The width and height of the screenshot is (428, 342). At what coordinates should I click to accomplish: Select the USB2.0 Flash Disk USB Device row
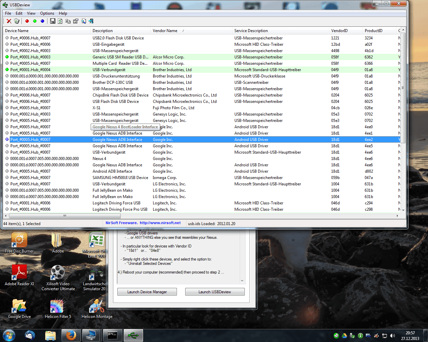coord(202,38)
